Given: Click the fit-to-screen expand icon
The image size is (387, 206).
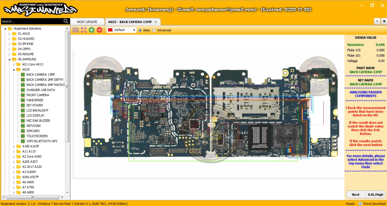Looking at the screenshot, I should tap(84, 30).
